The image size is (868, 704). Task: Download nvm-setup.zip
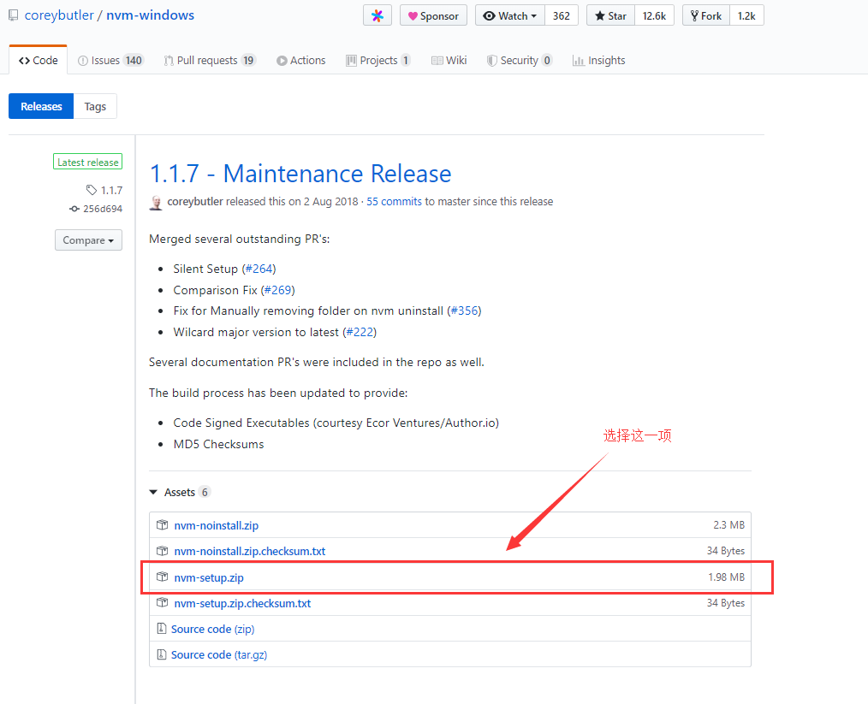(x=209, y=577)
